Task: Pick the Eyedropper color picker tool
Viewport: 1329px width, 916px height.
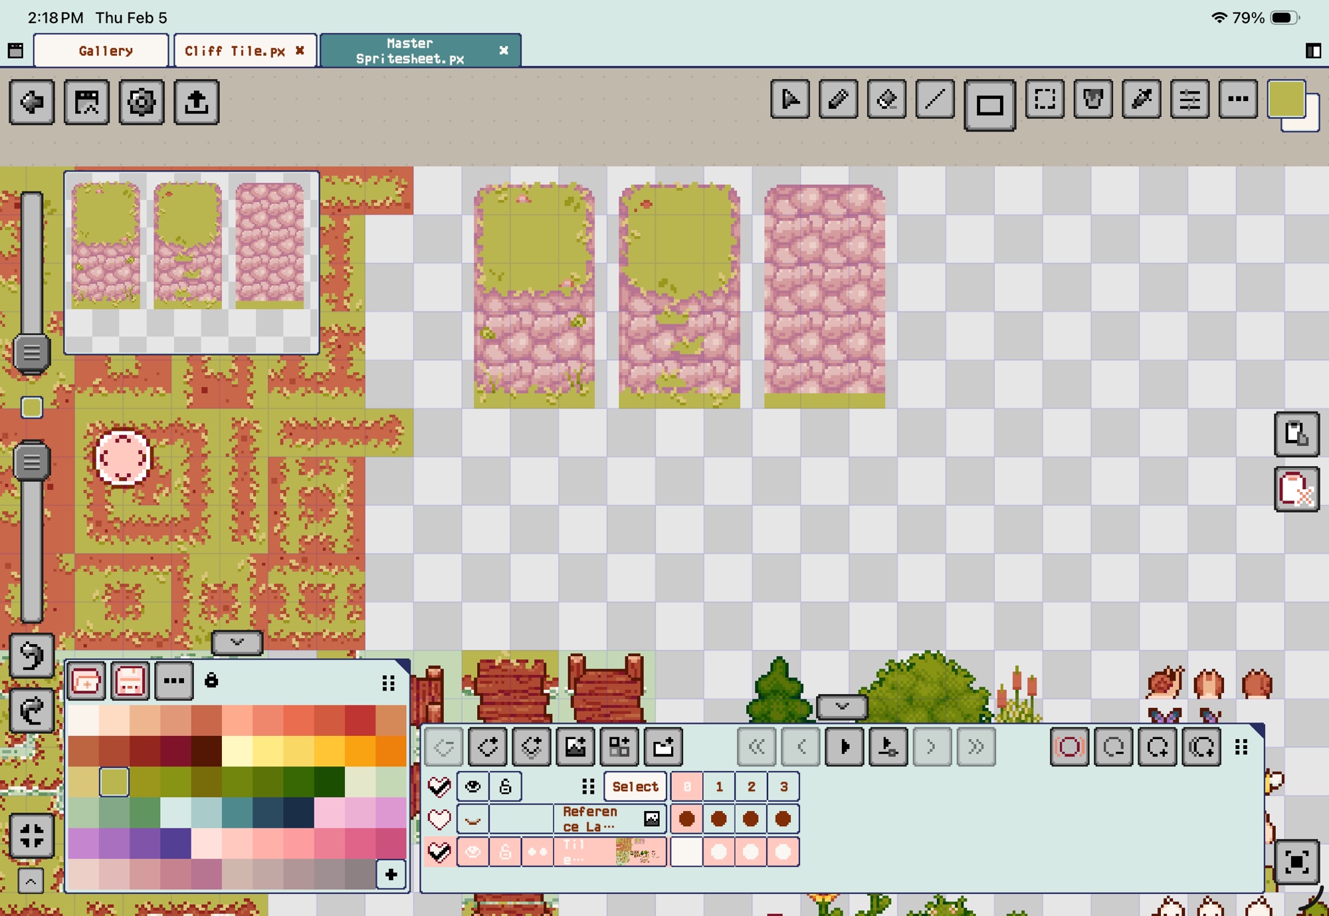Action: tap(1142, 100)
